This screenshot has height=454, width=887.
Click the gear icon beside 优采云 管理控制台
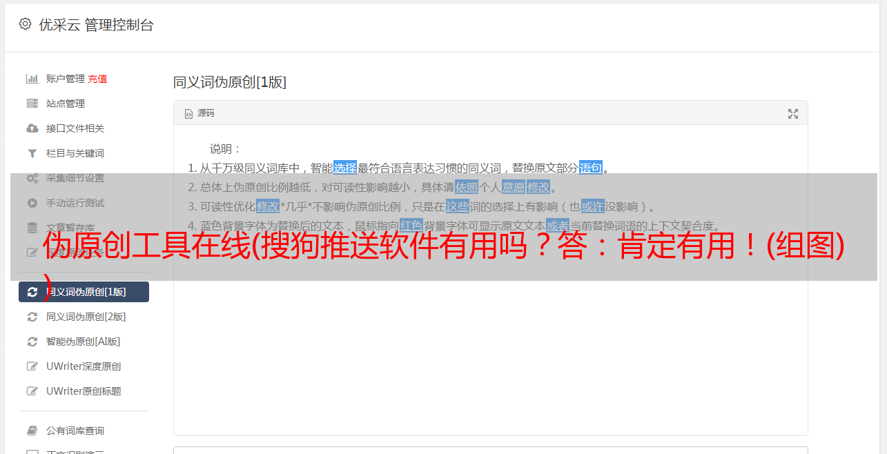pos(26,24)
